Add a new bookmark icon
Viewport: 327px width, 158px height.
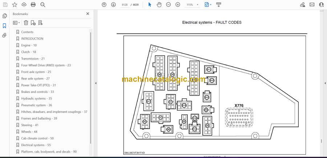(x=33, y=23)
